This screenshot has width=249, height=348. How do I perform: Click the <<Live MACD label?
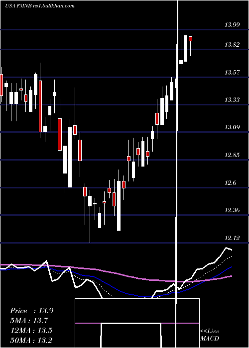point(210,335)
